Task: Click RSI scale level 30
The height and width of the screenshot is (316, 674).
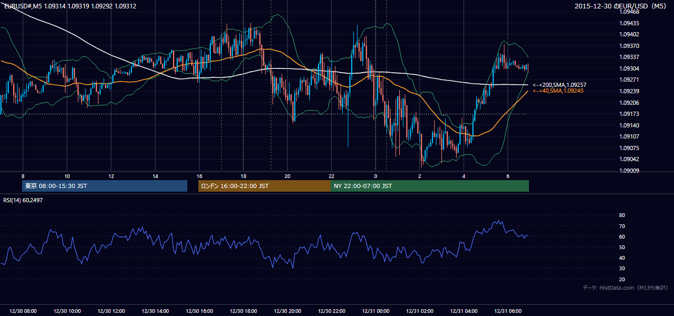Action: pyautogui.click(x=622, y=269)
